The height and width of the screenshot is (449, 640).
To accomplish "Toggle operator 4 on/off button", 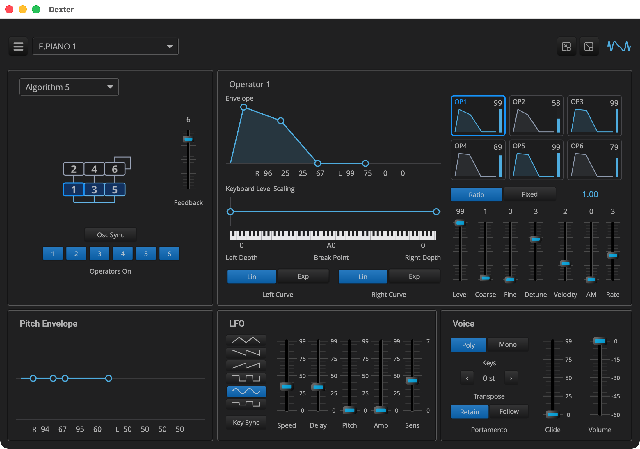I will (x=122, y=254).
